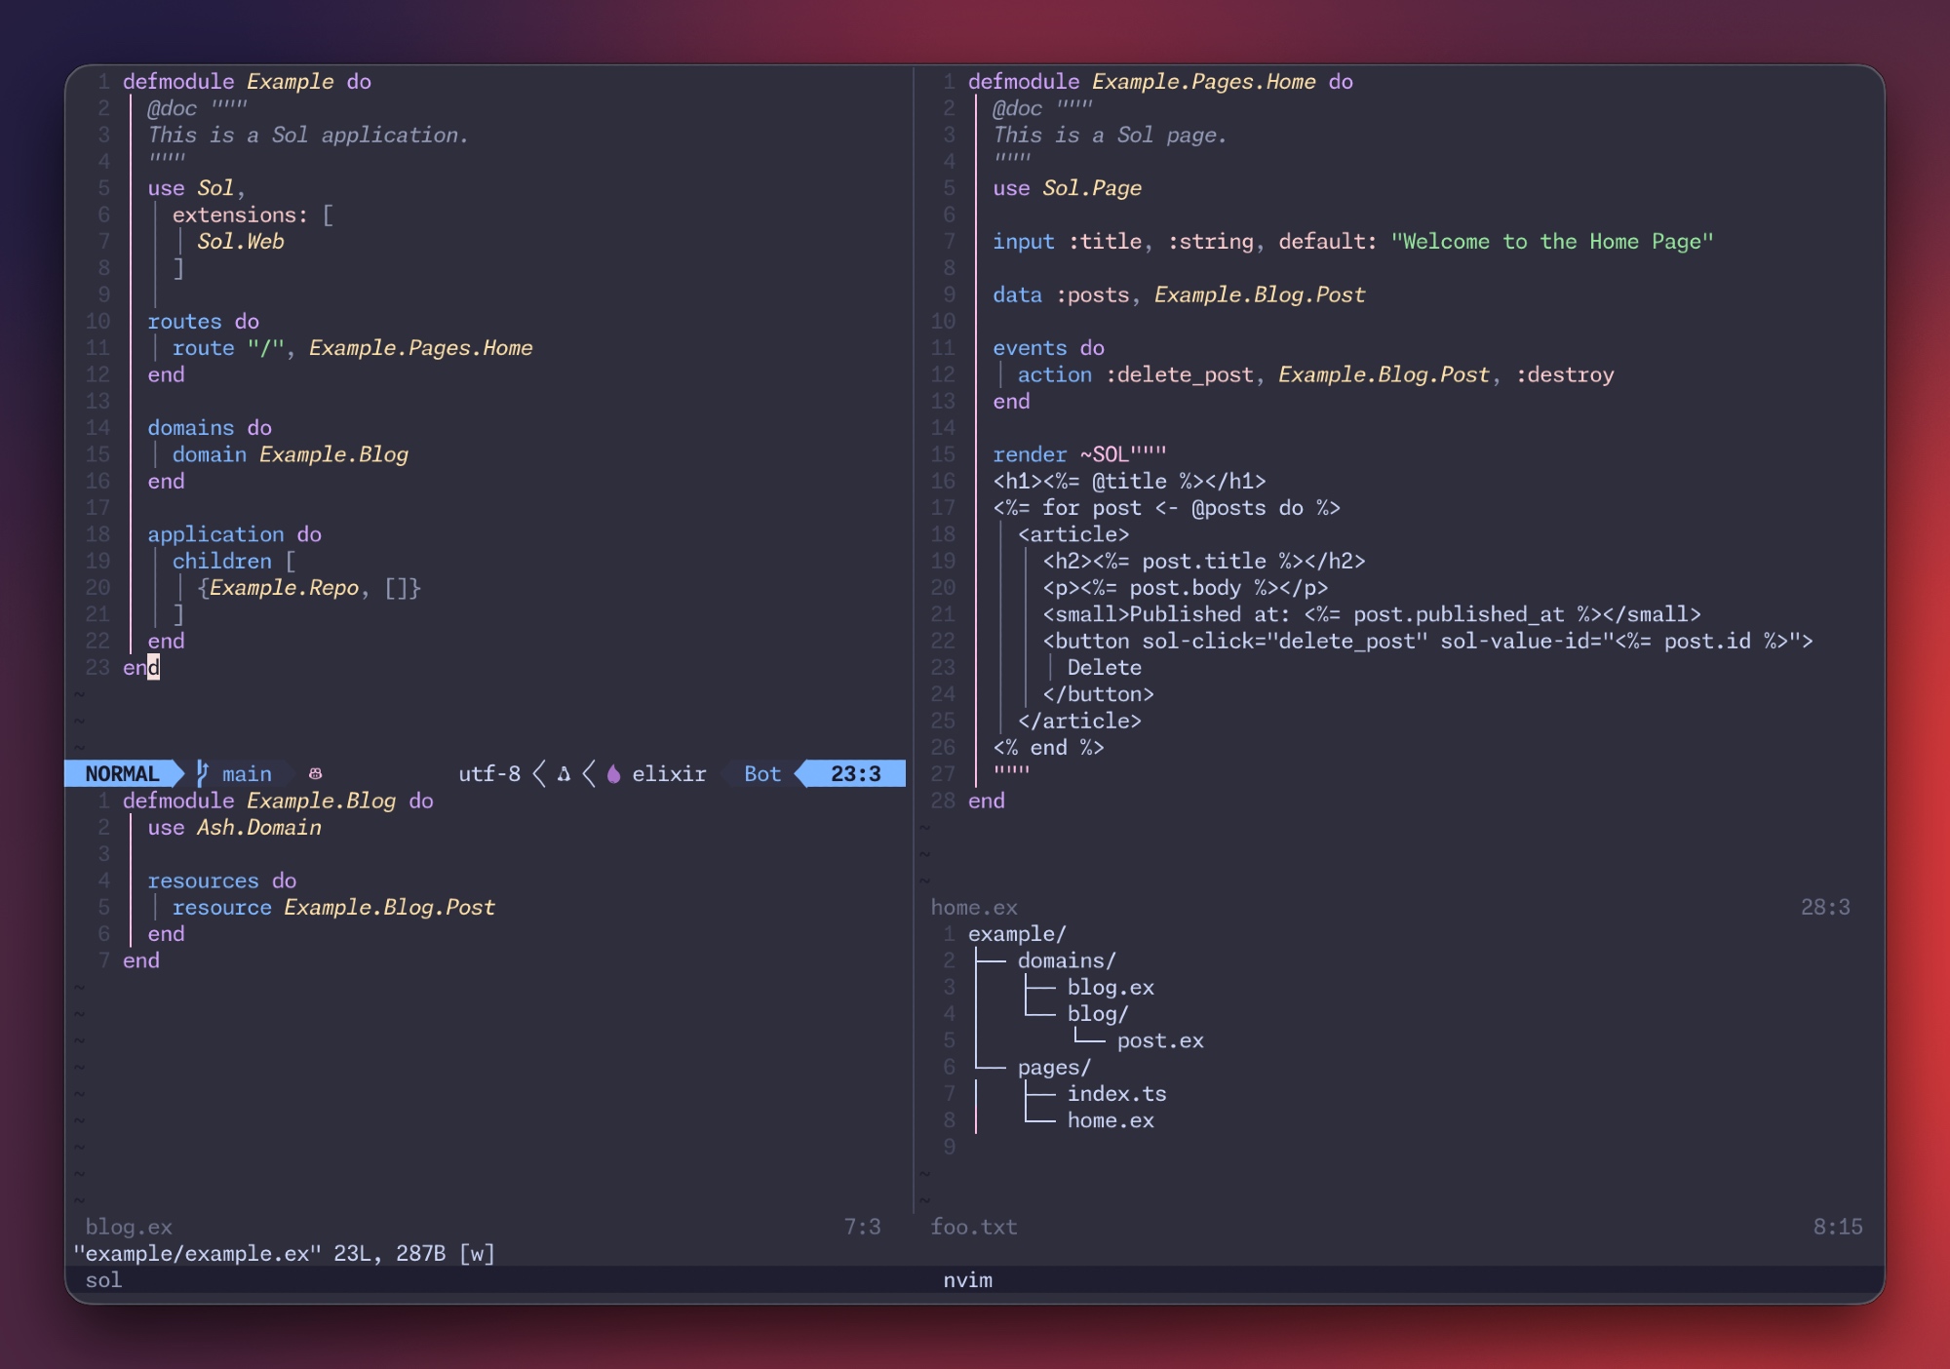Select domains/ folder in file tree
Screen dimensions: 1950x1369
click(x=1066, y=960)
